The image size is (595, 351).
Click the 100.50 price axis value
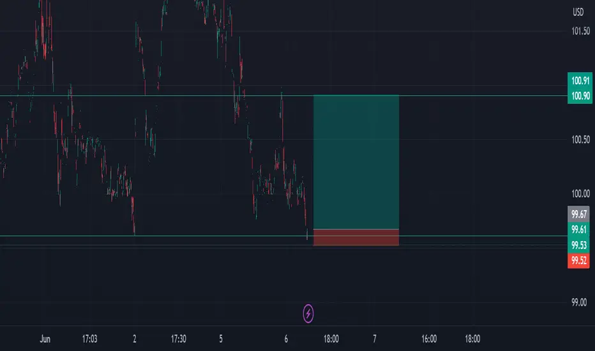(580, 140)
